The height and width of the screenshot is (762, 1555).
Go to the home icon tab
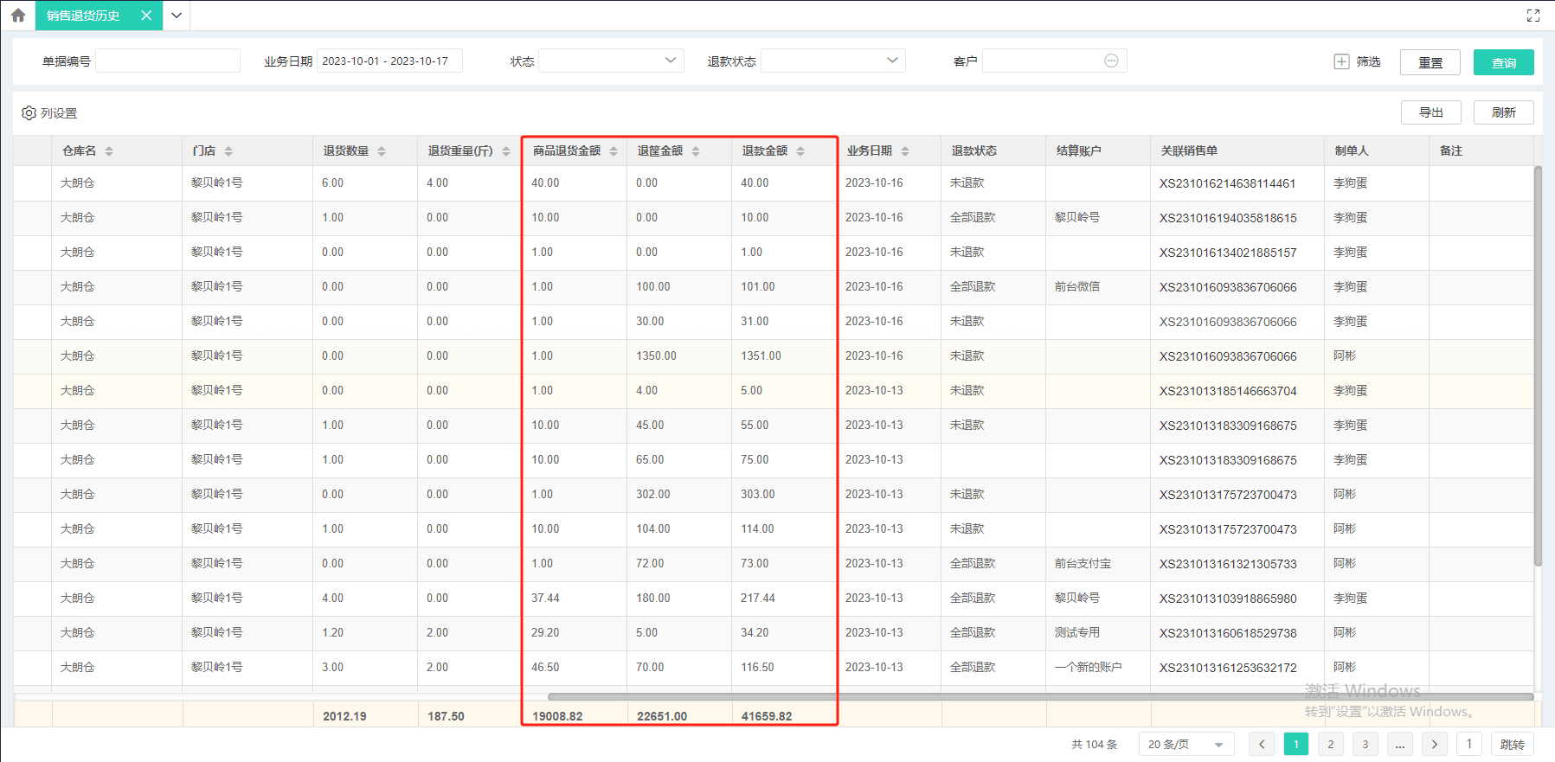coord(18,16)
